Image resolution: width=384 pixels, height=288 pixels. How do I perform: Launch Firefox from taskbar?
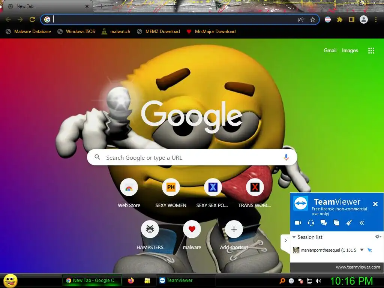coord(131,280)
